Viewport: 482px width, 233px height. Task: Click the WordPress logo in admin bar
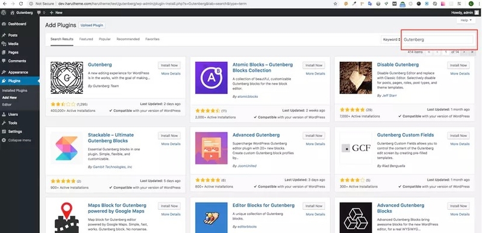tap(4, 13)
